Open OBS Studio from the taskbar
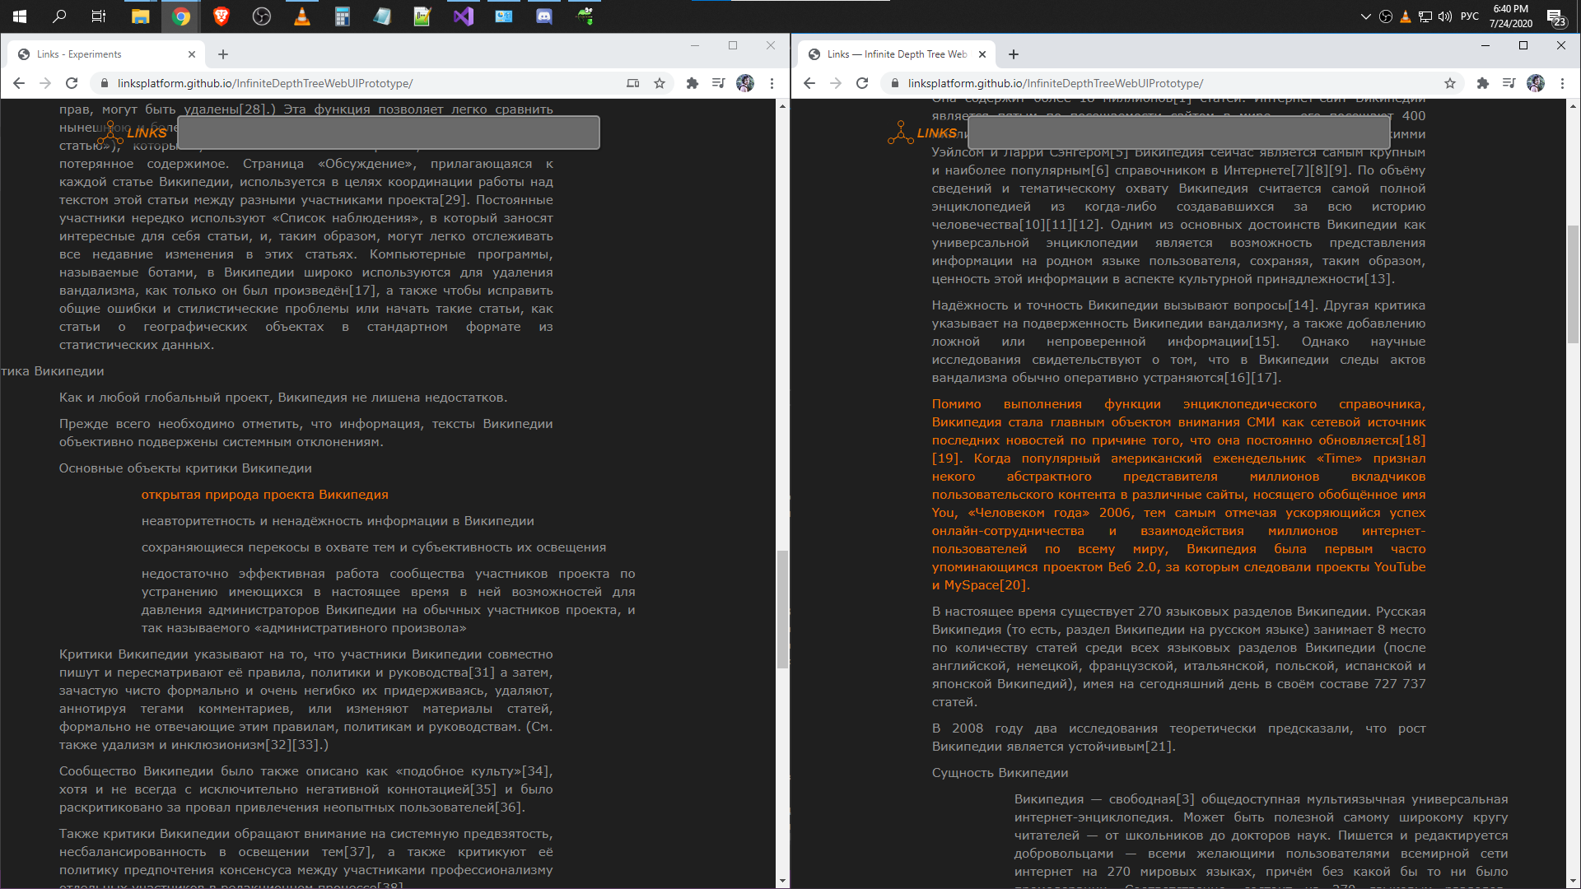The height and width of the screenshot is (889, 1581). (262, 16)
